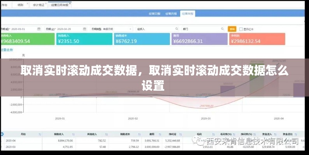Viewport: 309px width, 155px height.
Task: Sort by 销售收入 column sort icon
Action: 73,134
